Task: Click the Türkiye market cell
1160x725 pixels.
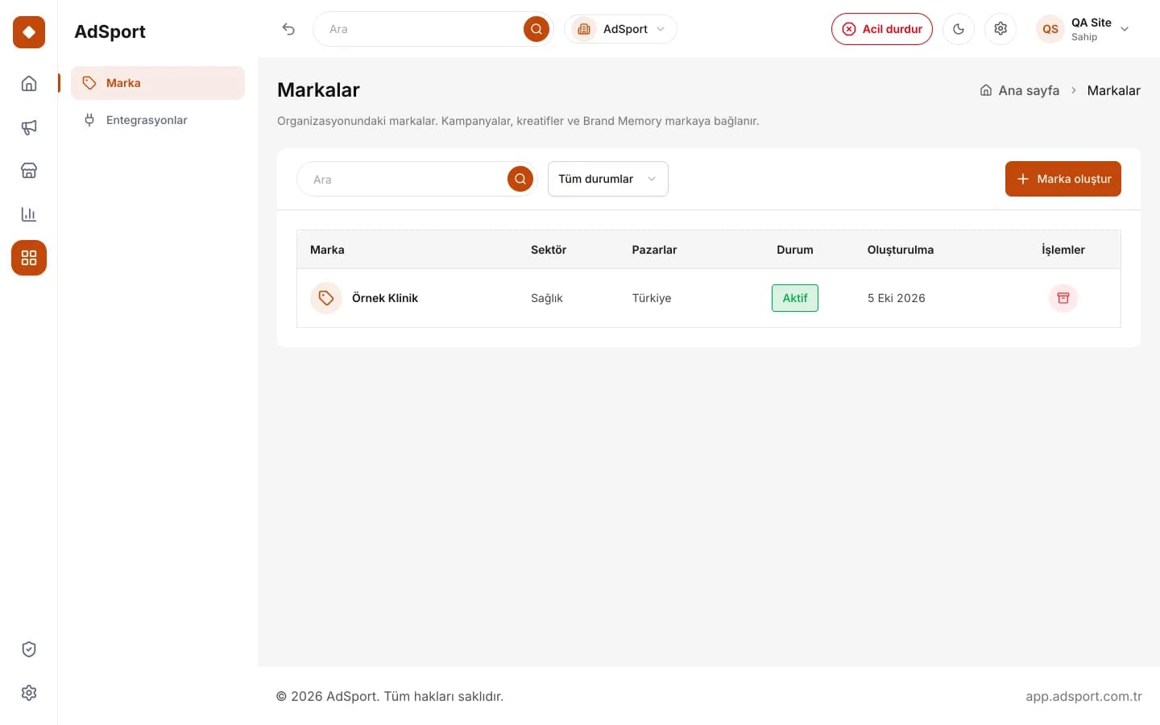Action: click(x=652, y=298)
